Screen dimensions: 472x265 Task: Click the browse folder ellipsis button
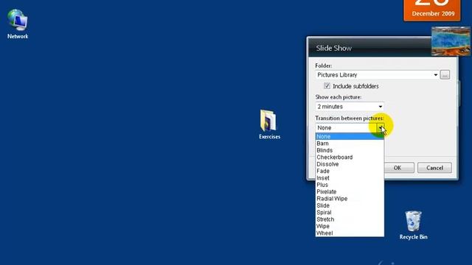[445, 75]
